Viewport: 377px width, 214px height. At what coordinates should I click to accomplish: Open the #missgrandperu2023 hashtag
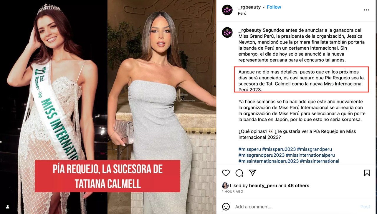pos(262,155)
